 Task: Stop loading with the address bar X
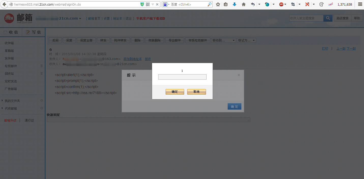click(157, 4)
